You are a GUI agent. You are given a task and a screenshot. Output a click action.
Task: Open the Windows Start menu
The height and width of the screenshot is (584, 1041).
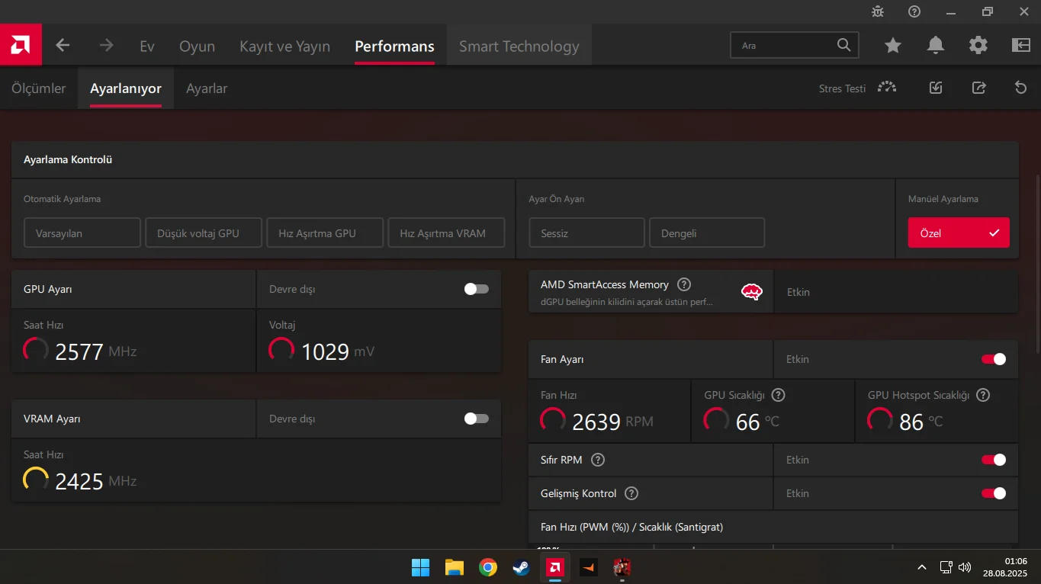420,567
